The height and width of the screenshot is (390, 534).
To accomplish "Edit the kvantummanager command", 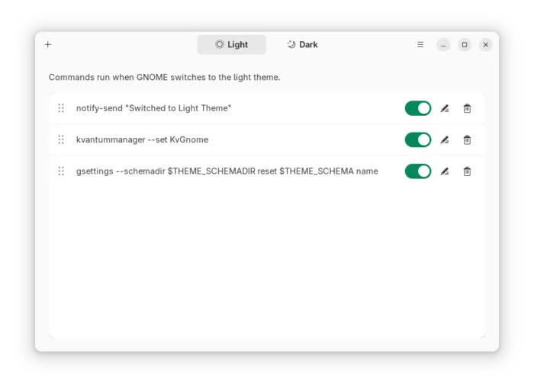I will pyautogui.click(x=445, y=139).
